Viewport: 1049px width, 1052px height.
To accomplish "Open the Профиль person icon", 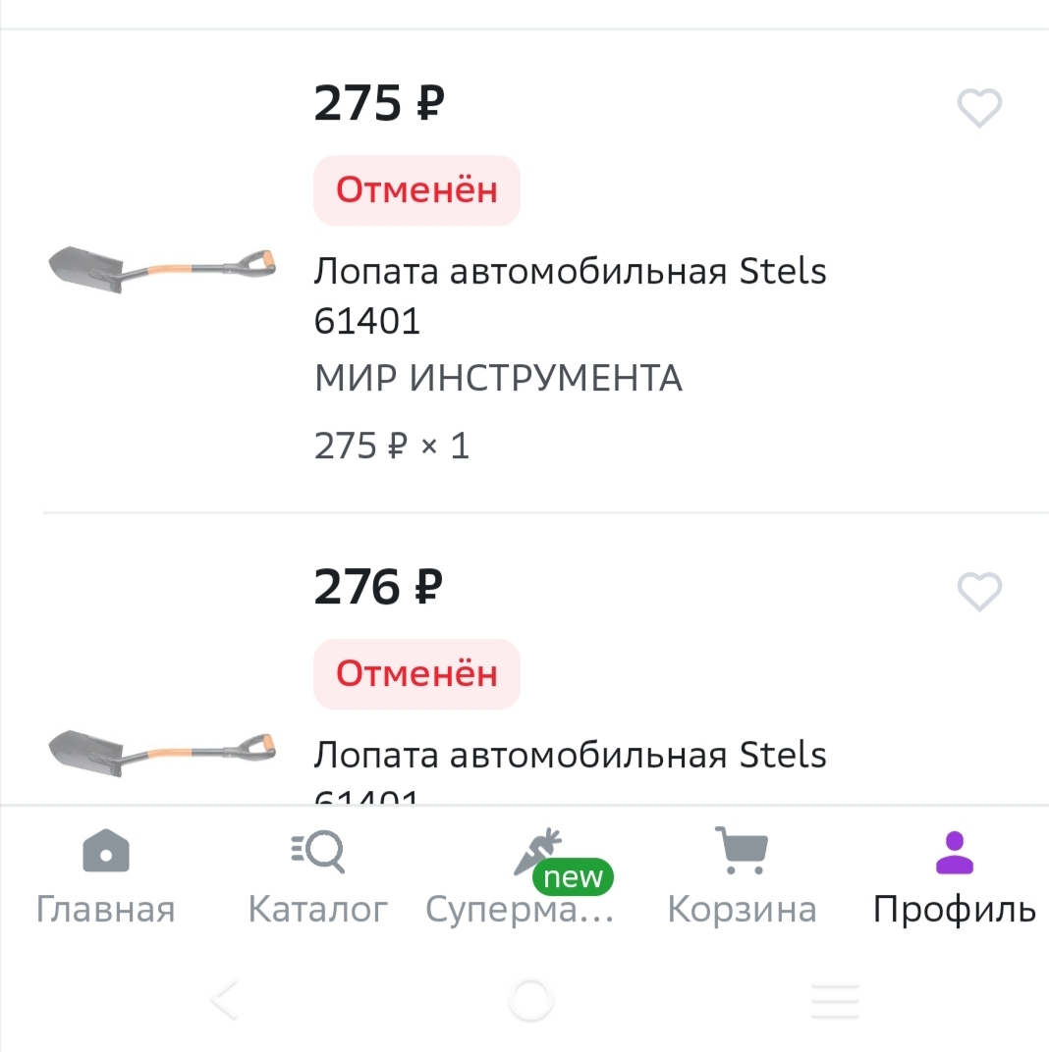I will click(954, 851).
